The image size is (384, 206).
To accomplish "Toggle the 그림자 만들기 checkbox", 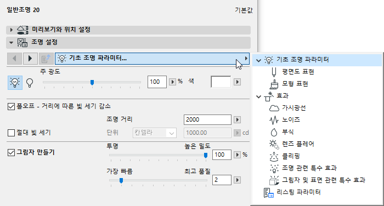I will point(11,153).
